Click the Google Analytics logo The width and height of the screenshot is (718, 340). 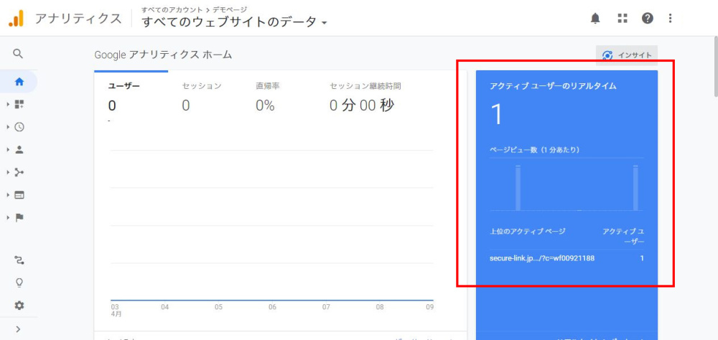pos(16,19)
